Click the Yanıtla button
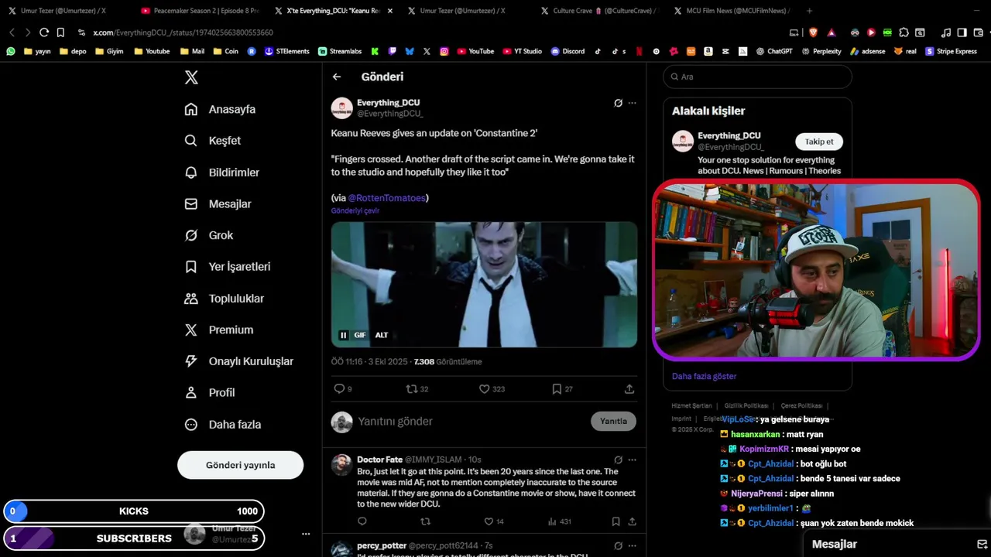 [x=613, y=421]
